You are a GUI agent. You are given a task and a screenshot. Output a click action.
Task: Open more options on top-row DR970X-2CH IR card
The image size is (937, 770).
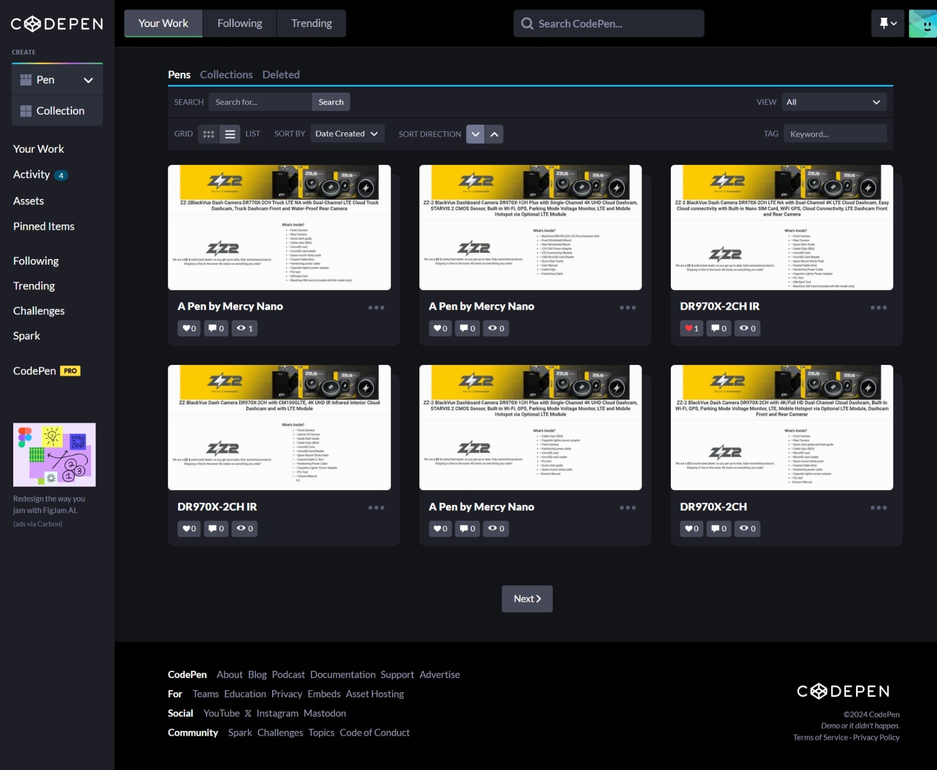click(x=879, y=308)
